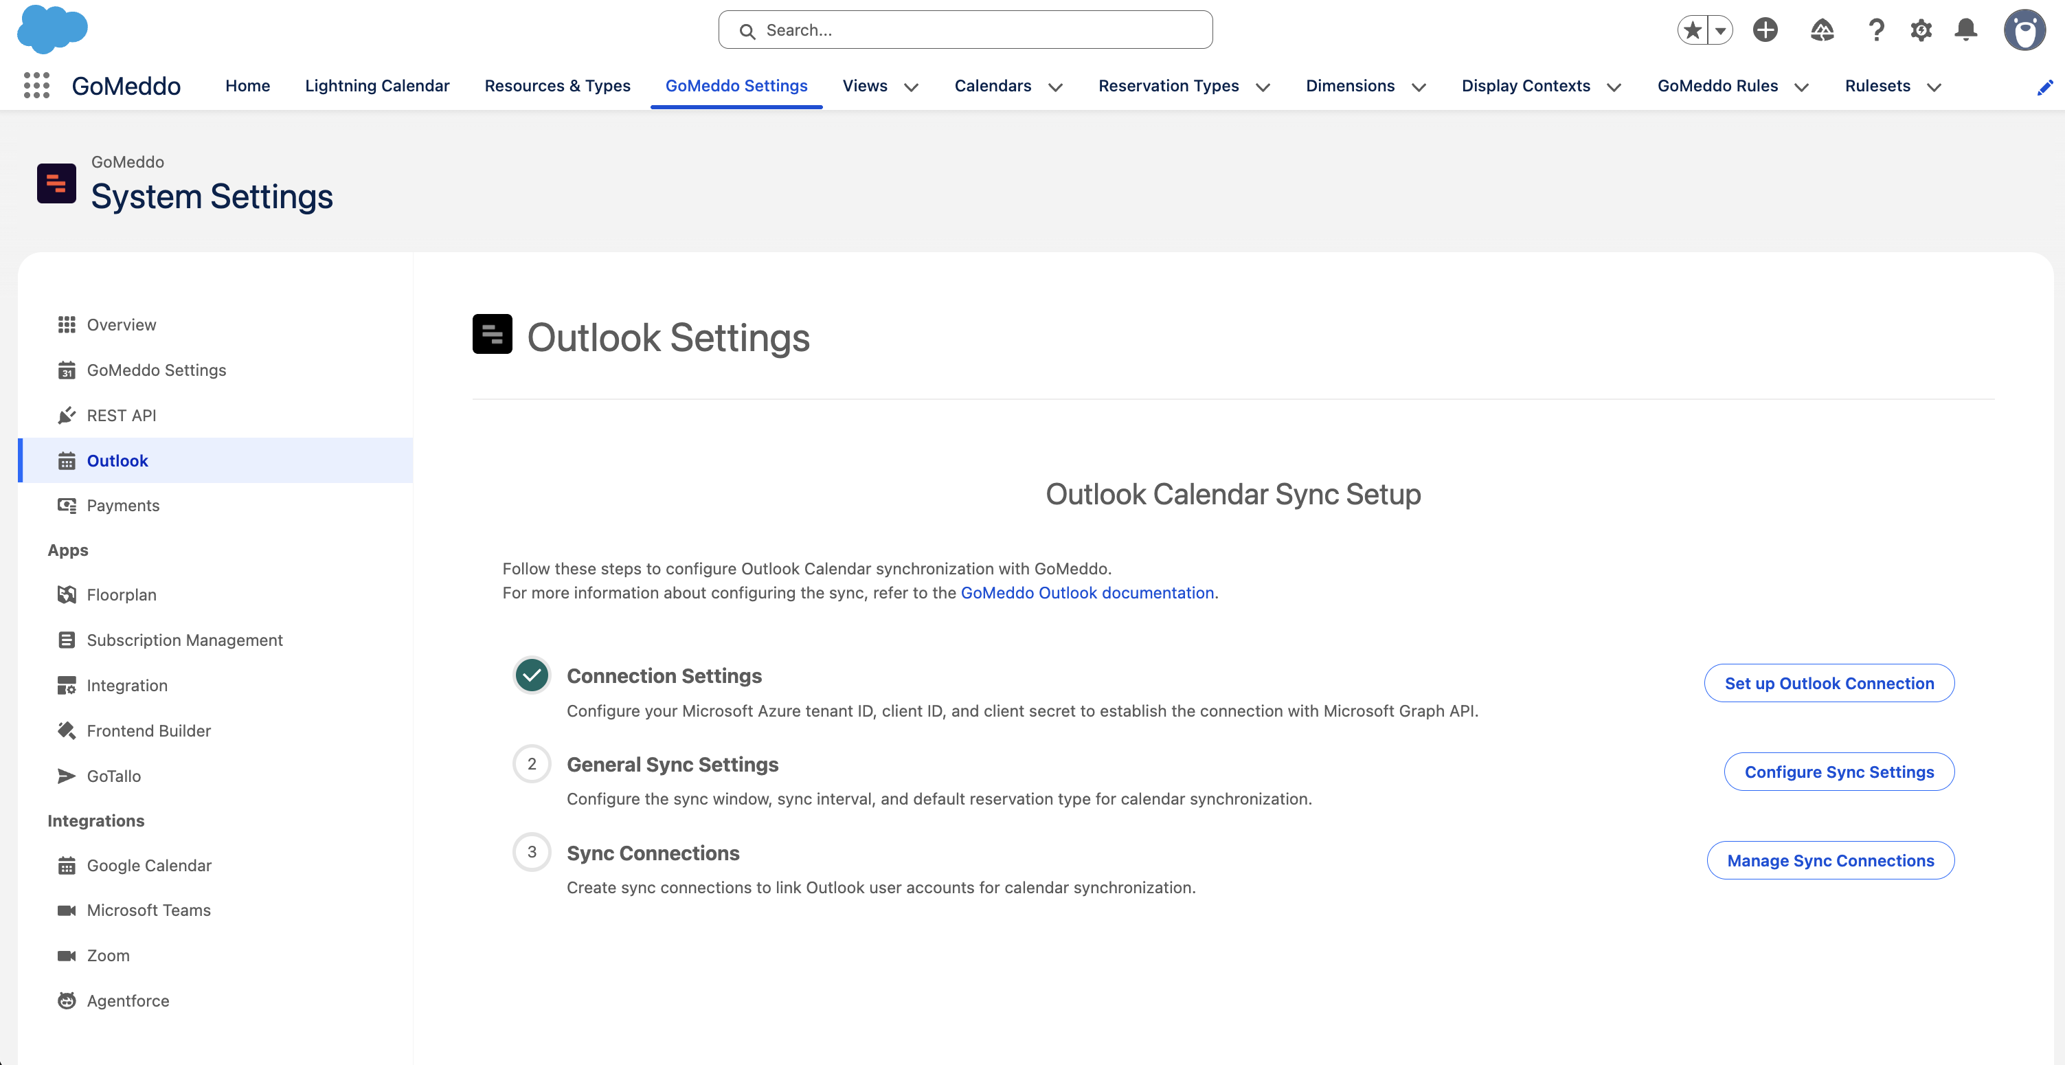The height and width of the screenshot is (1065, 2065).
Task: Click the Subscription Management icon
Action: (x=67, y=640)
